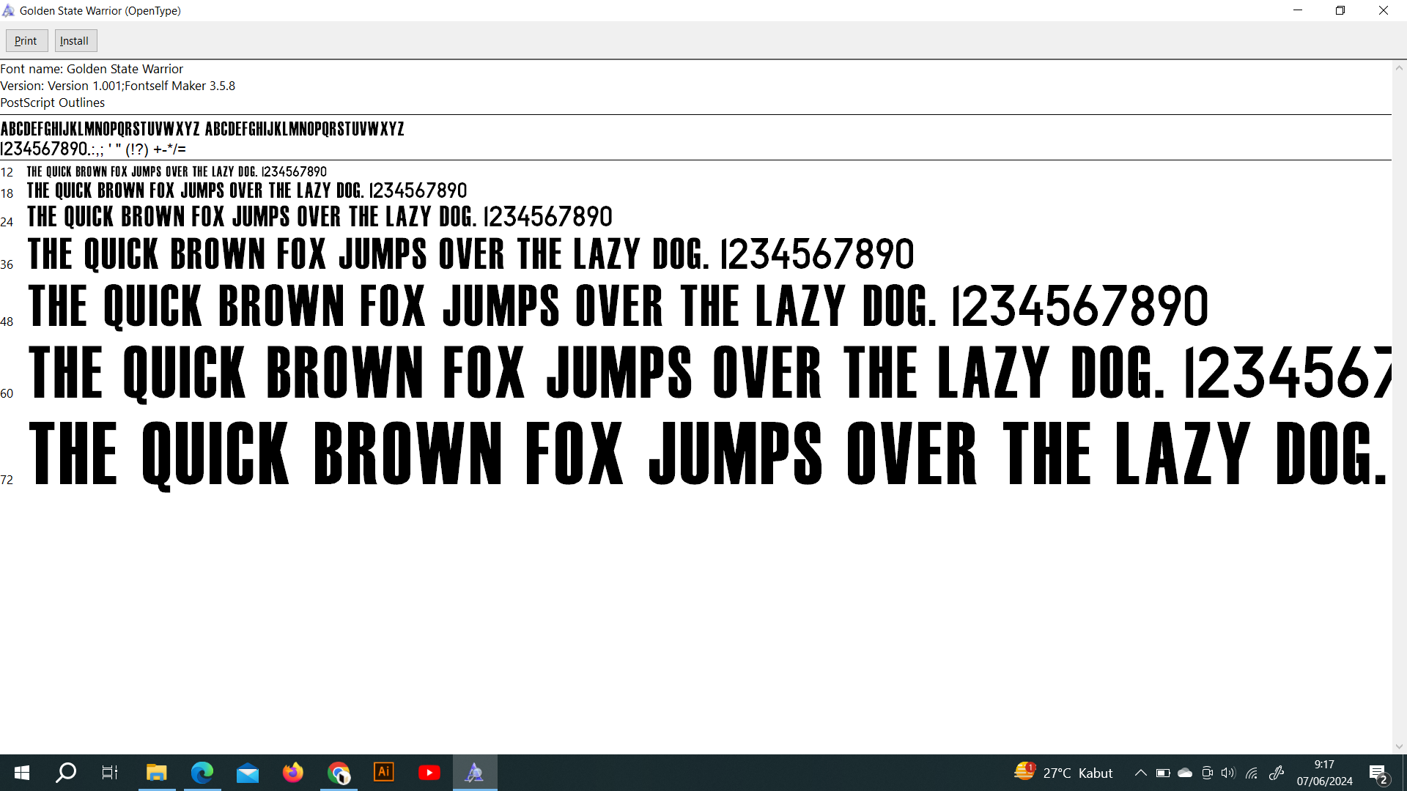Open the Firefox browser icon

(293, 773)
